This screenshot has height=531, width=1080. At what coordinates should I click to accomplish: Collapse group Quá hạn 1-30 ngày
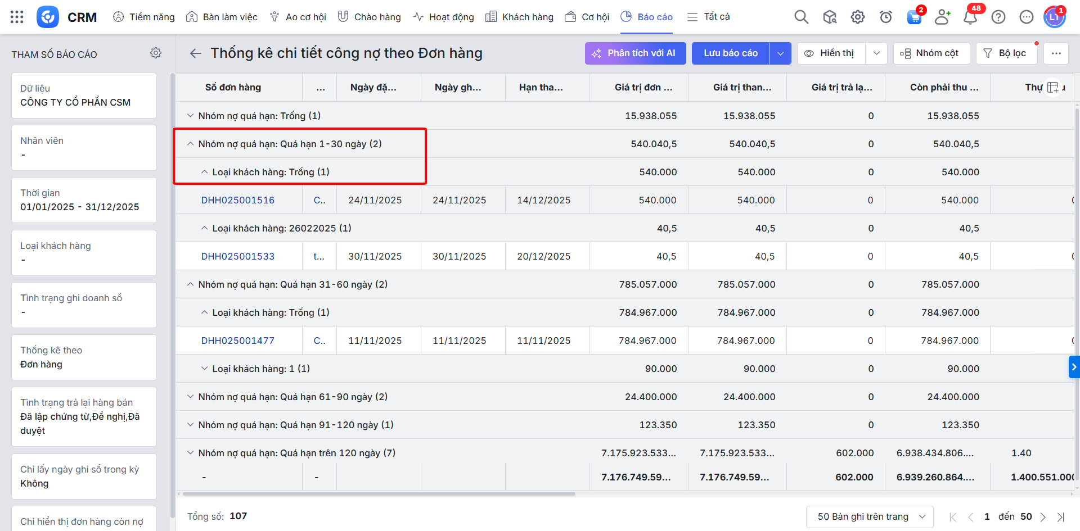(x=190, y=144)
